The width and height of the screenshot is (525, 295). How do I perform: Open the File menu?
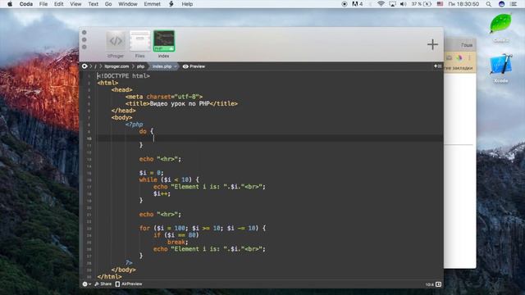(x=43, y=4)
